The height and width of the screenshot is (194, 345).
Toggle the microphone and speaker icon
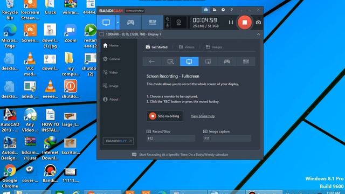pos(168,23)
